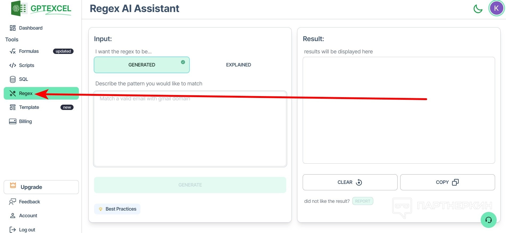
Task: Select the EXPLAINED regex mode
Action: click(238, 65)
